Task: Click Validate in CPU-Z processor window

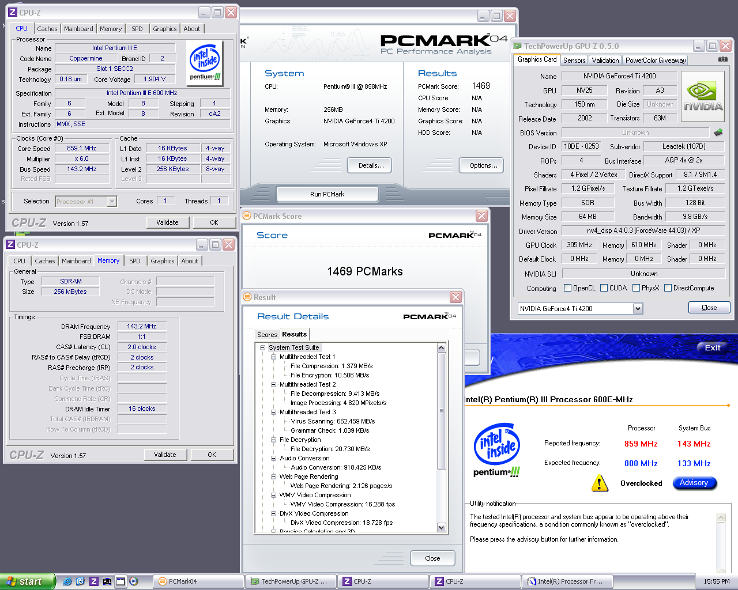Action: [167, 222]
